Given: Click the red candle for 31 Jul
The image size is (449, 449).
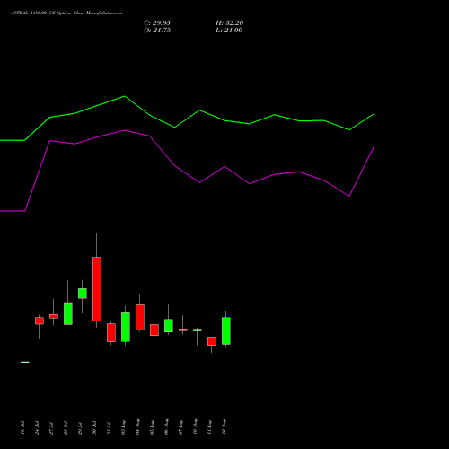Looking at the screenshot, I should click(x=111, y=332).
